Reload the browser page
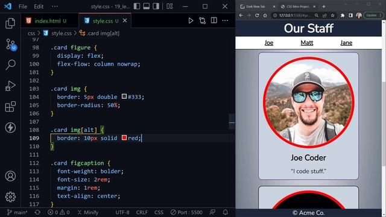386x217 pixels. coord(257,15)
